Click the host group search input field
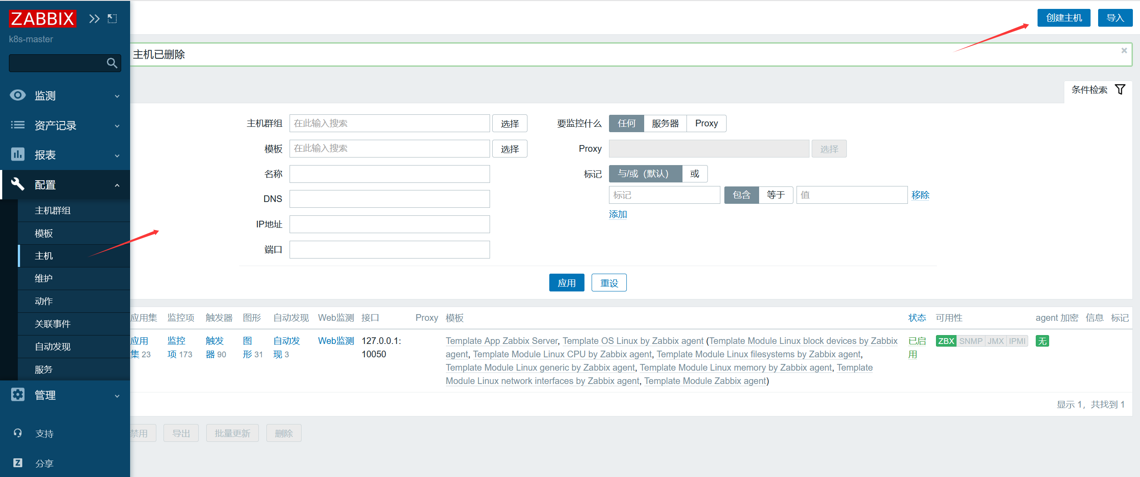Image resolution: width=1140 pixels, height=477 pixels. (x=389, y=123)
